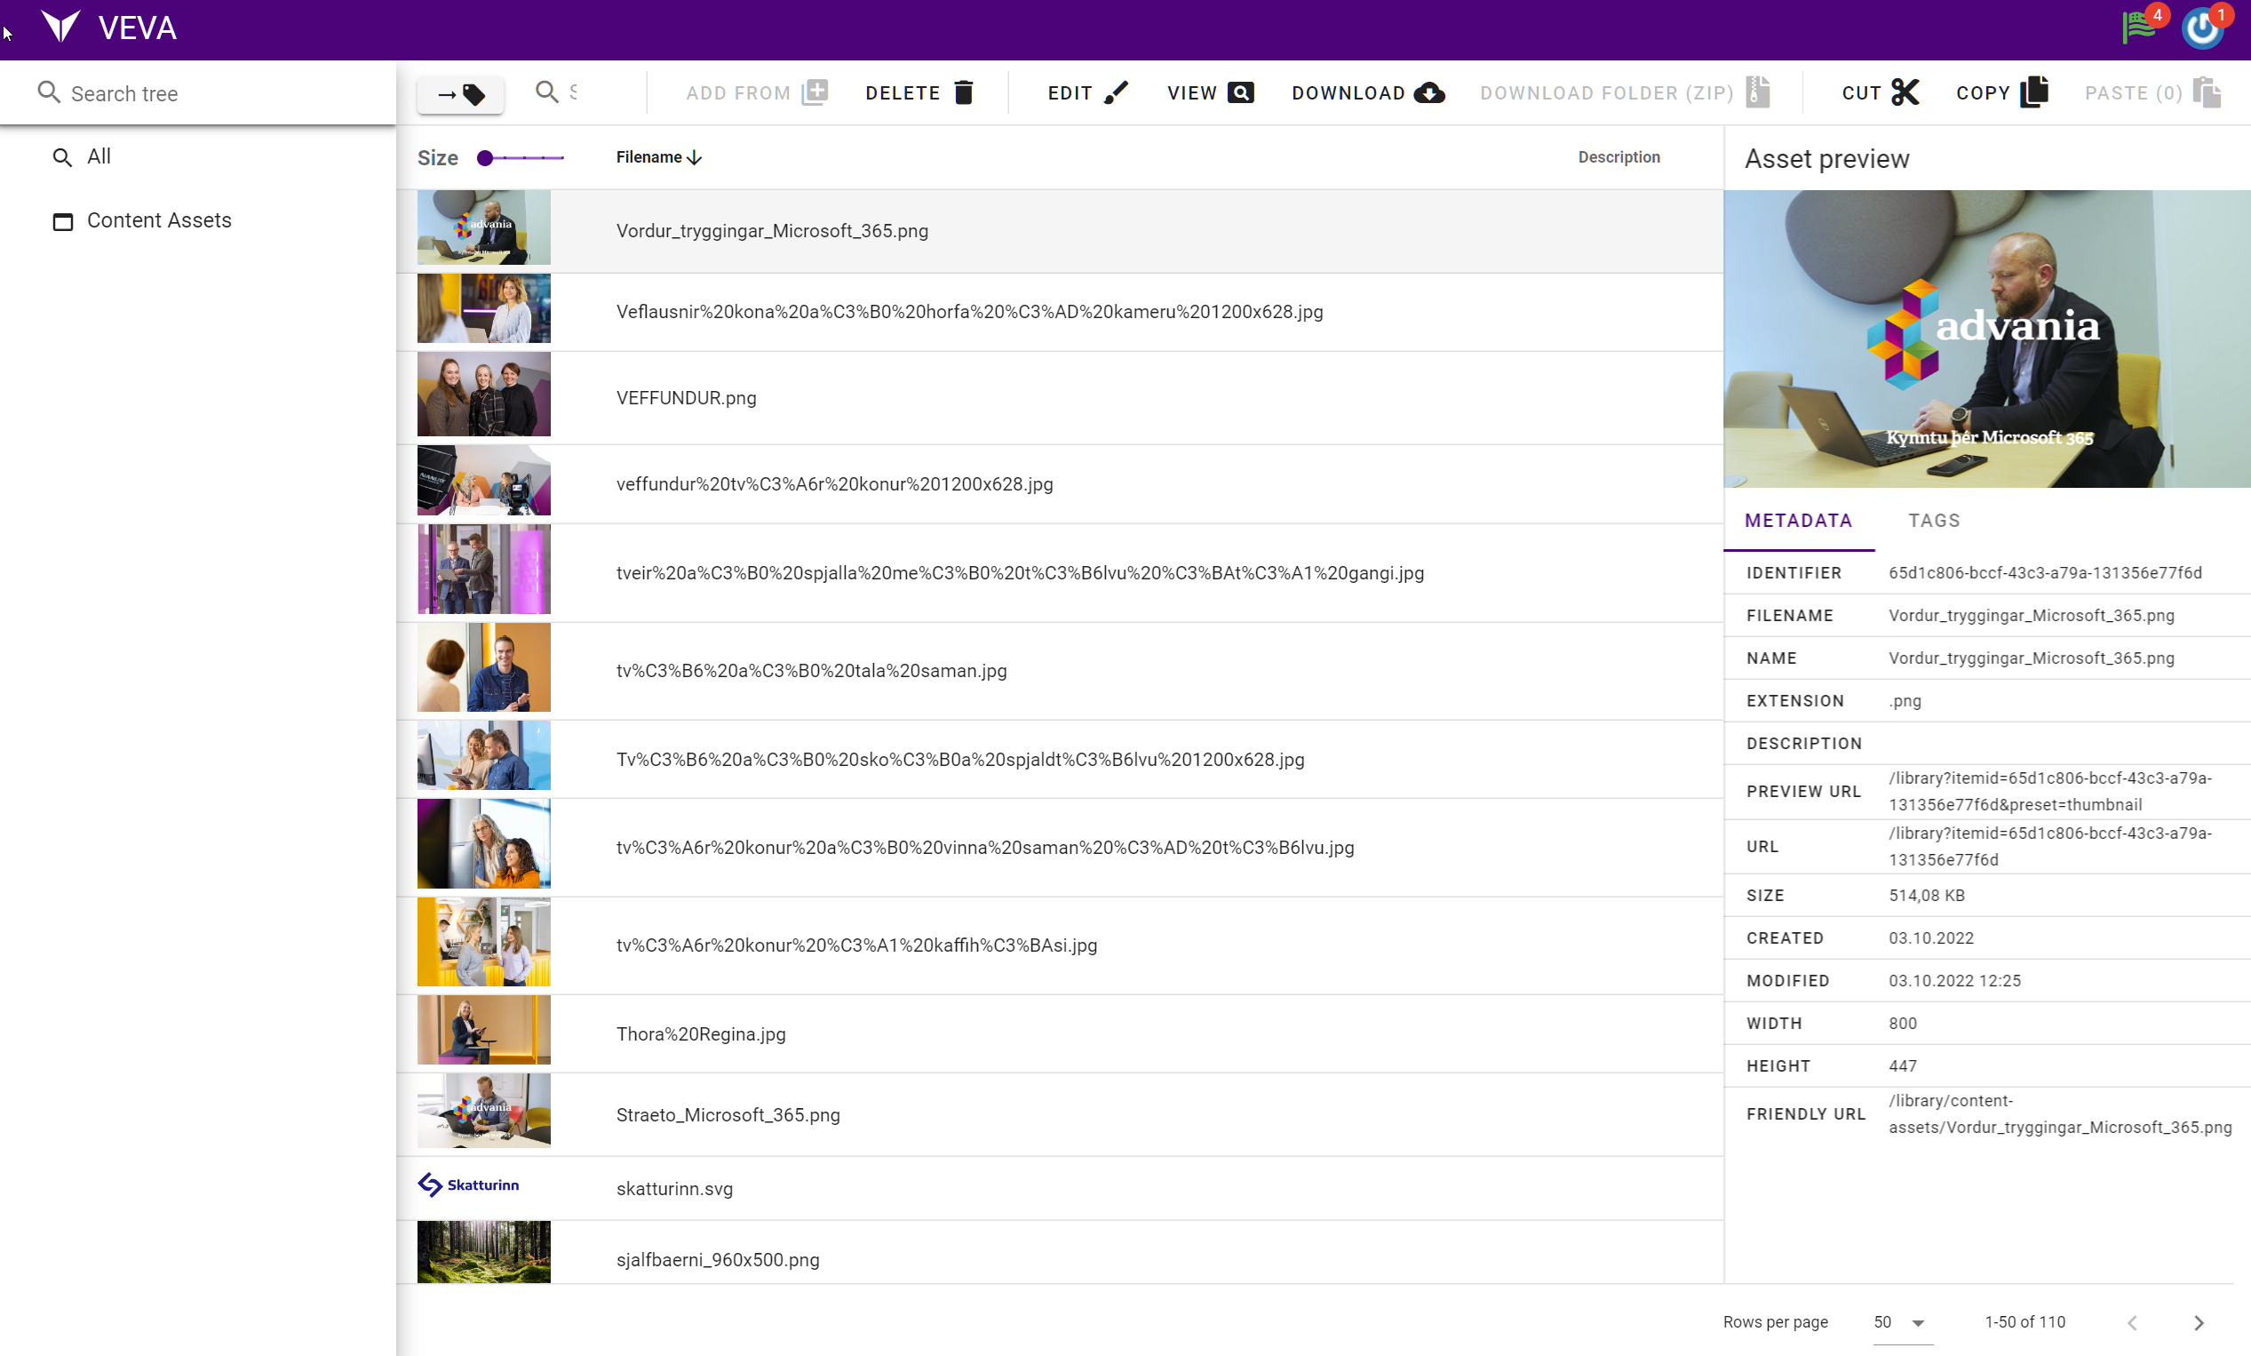This screenshot has width=2251, height=1356.
Task: Switch to the TAGS tab
Action: tap(1933, 521)
